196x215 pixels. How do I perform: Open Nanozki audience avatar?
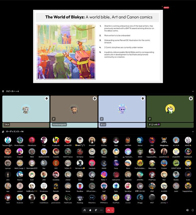click(56, 186)
